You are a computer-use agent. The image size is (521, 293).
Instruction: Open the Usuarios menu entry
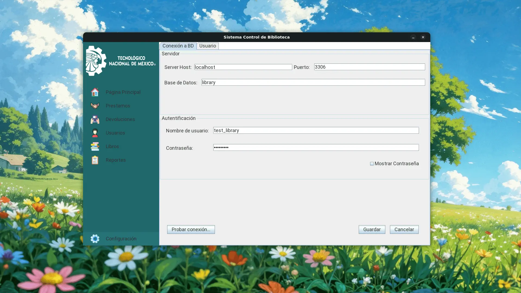(121, 133)
